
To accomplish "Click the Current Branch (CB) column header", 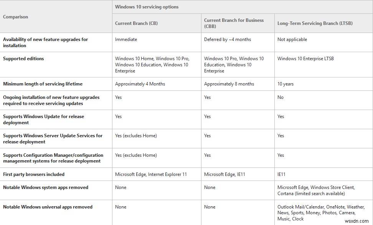I will (x=136, y=23).
